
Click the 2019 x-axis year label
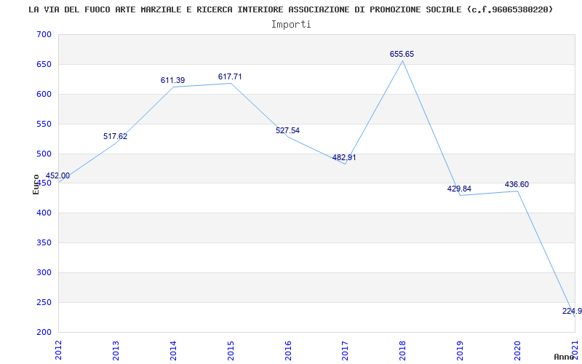(x=461, y=349)
